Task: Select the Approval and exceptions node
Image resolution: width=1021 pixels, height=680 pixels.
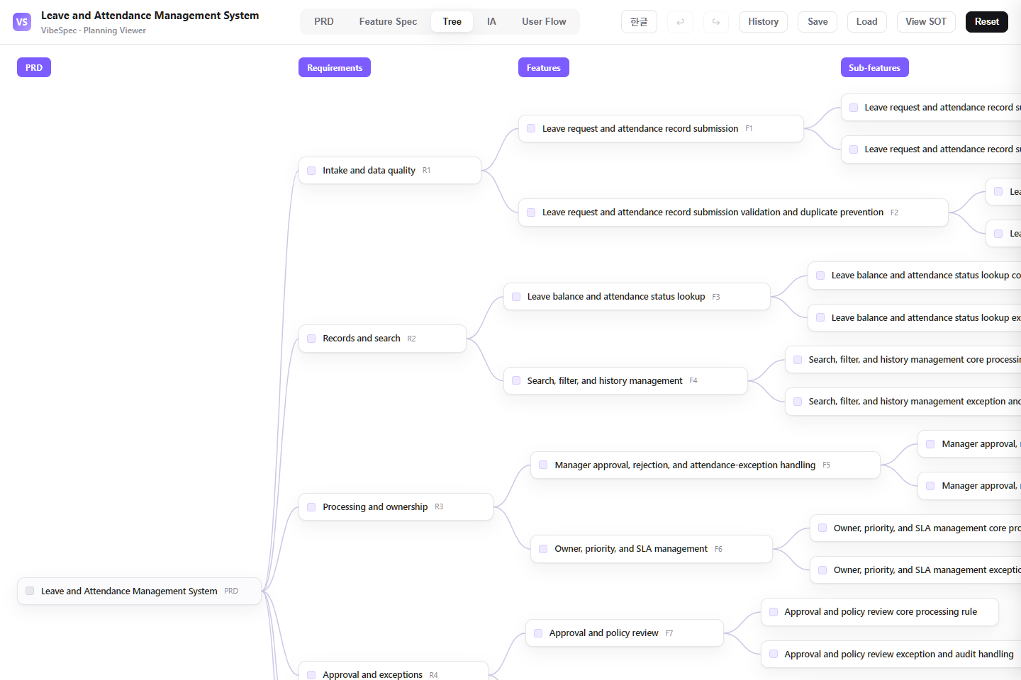Action: [394, 671]
